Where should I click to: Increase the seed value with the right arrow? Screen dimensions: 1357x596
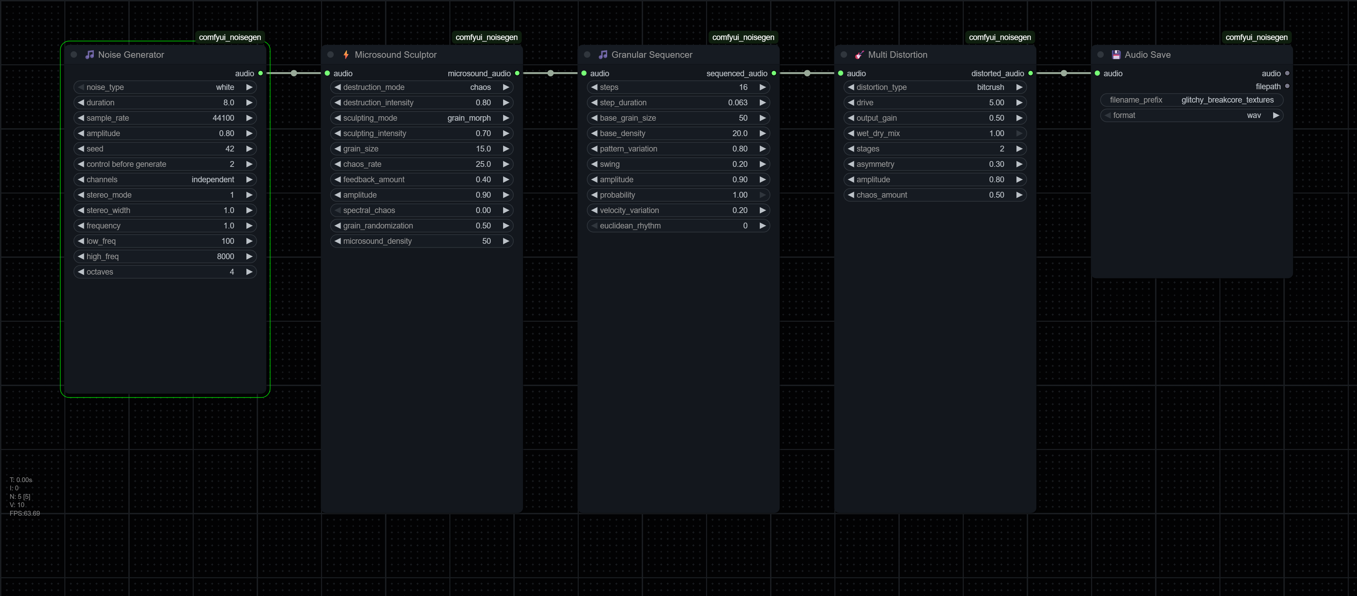click(249, 149)
